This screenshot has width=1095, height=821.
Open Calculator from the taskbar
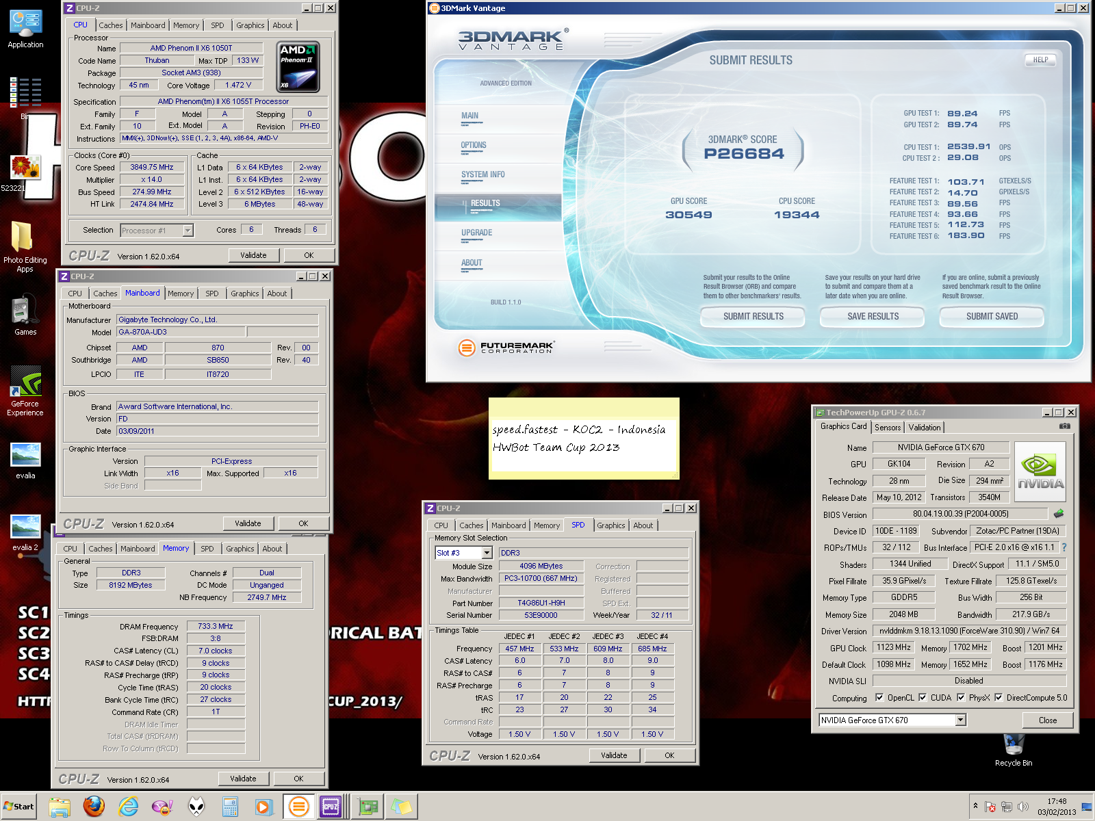point(231,807)
